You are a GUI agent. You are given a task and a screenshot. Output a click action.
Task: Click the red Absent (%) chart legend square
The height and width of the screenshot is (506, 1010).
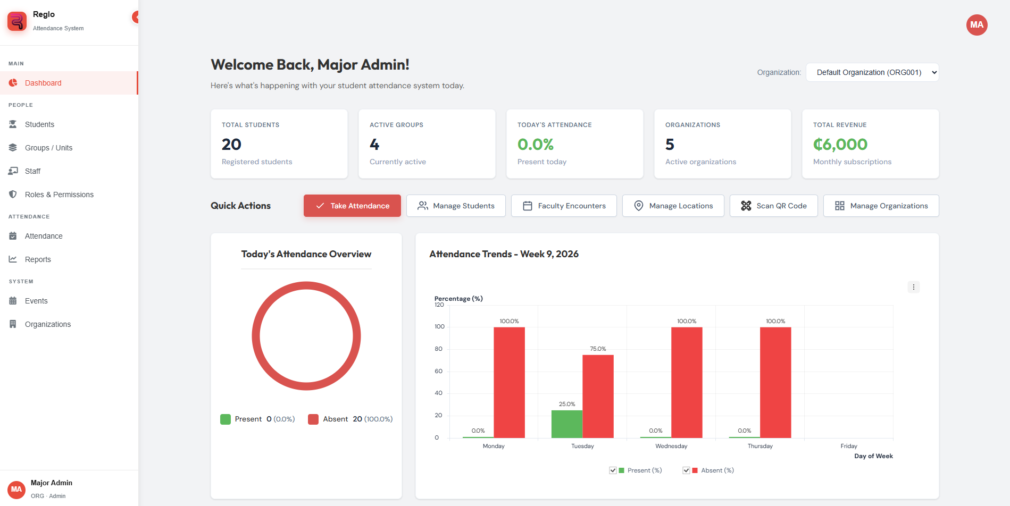click(x=695, y=470)
